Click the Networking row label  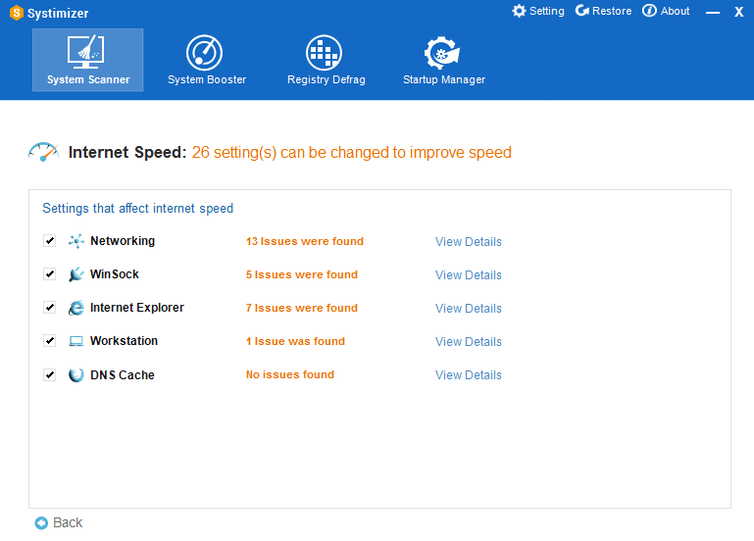tap(123, 241)
